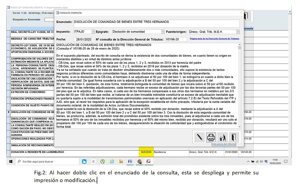Click the consulta number cell V0149-20
The height and width of the screenshot is (191, 300).
[246, 153]
